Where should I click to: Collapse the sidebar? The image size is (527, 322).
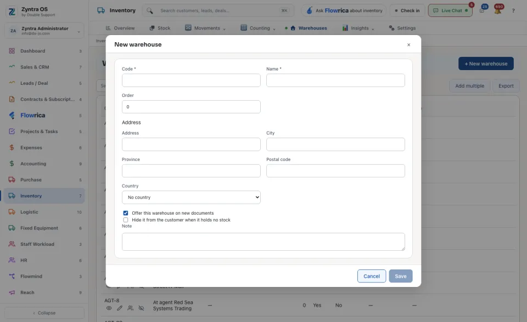pos(44,313)
